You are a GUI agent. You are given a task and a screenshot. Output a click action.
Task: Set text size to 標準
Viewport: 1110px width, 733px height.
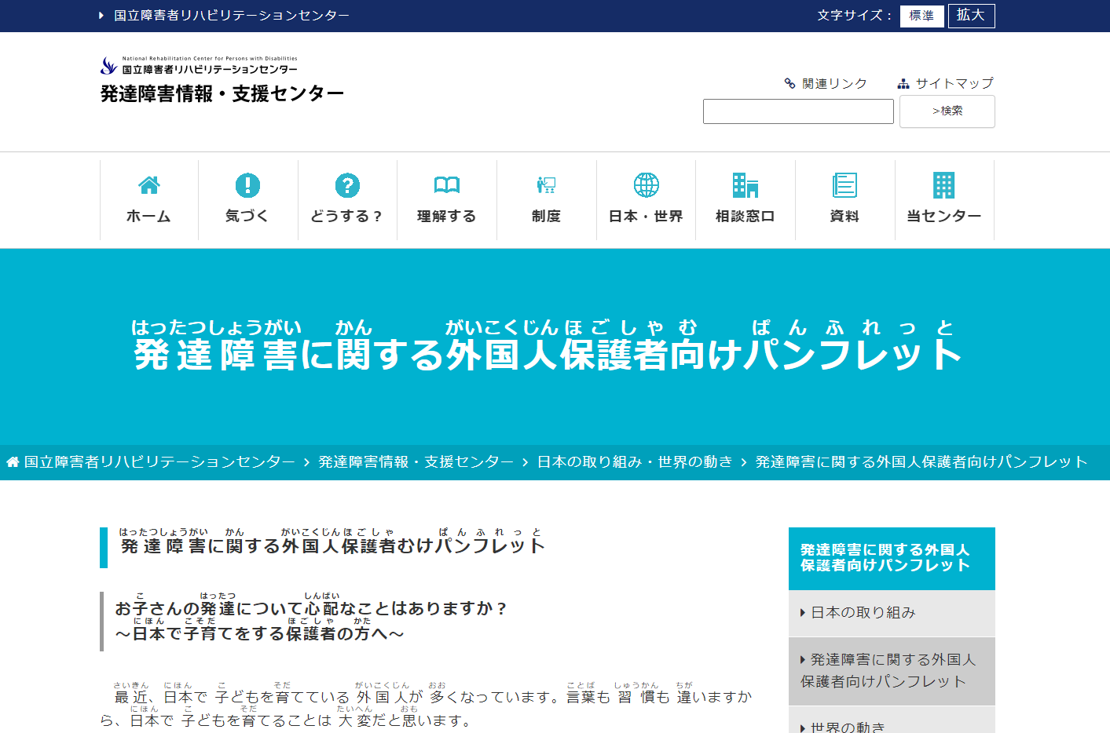pyautogui.click(x=921, y=16)
